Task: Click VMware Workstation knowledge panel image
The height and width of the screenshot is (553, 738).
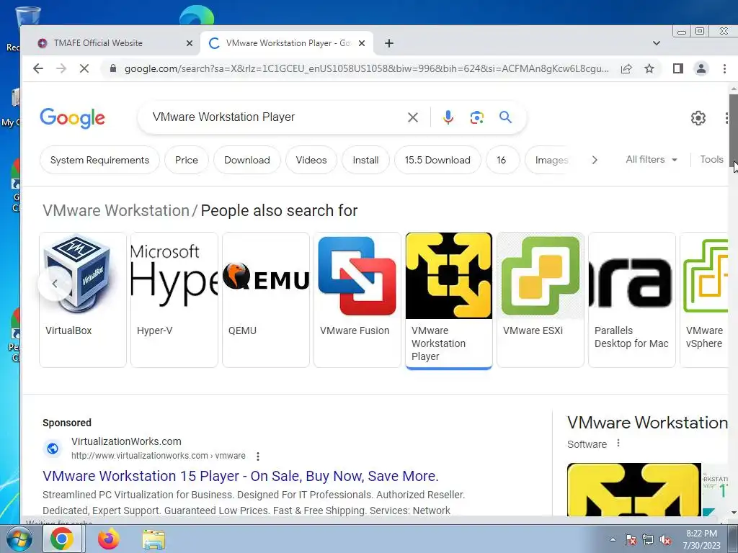Action: coord(634,490)
